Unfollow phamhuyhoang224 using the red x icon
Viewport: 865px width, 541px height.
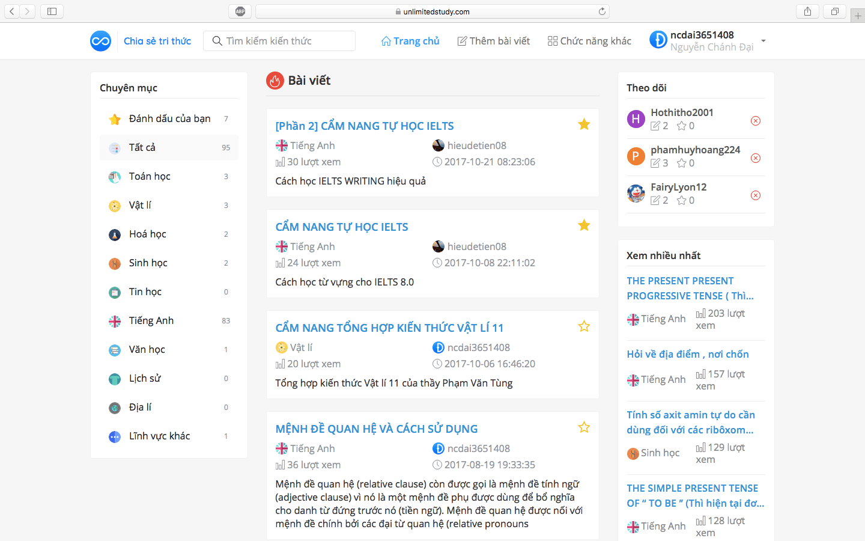pos(756,158)
